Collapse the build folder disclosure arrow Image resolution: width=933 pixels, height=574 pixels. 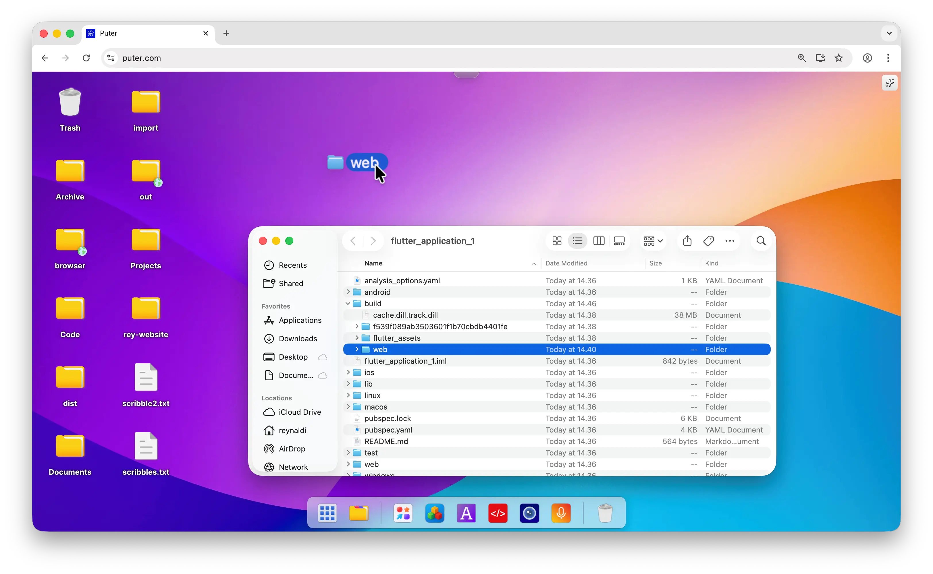point(348,303)
